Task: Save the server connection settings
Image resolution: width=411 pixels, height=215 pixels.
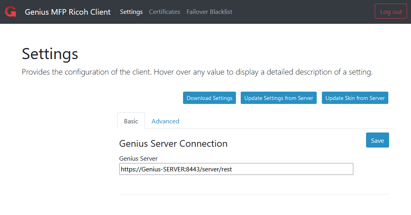Action: pyautogui.click(x=378, y=140)
